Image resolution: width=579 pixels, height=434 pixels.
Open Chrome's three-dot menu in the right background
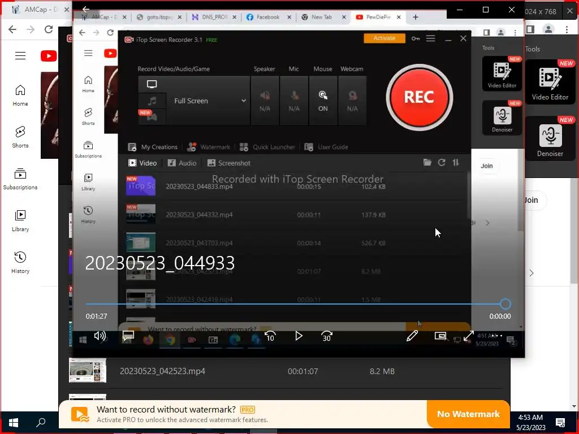click(x=567, y=29)
